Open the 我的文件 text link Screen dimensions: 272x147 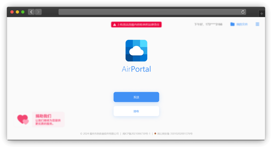click(242, 24)
